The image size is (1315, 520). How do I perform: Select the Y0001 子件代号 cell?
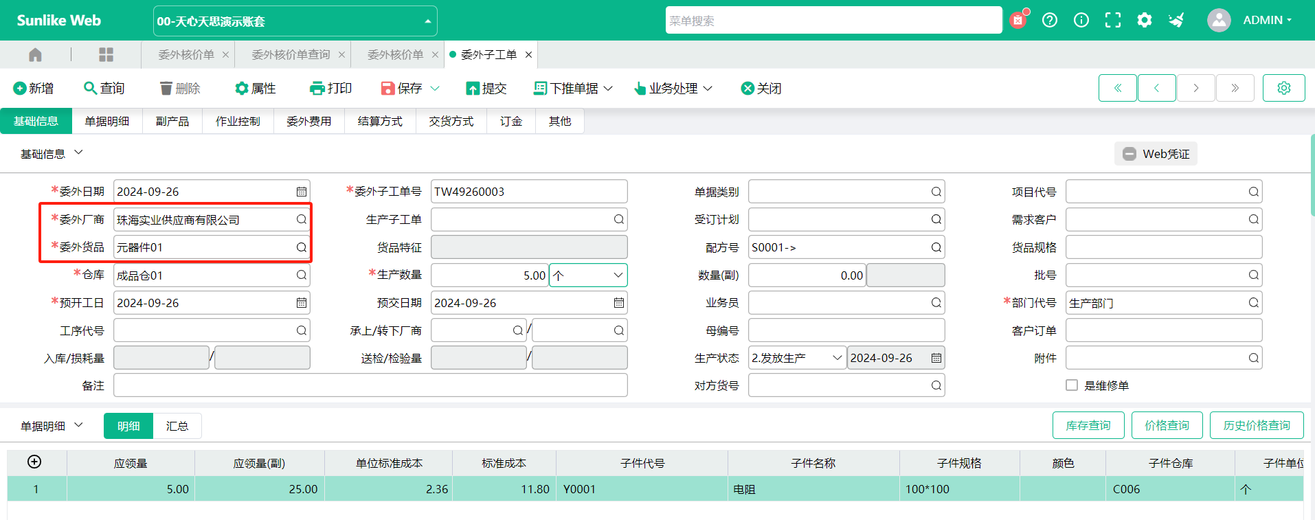(642, 489)
